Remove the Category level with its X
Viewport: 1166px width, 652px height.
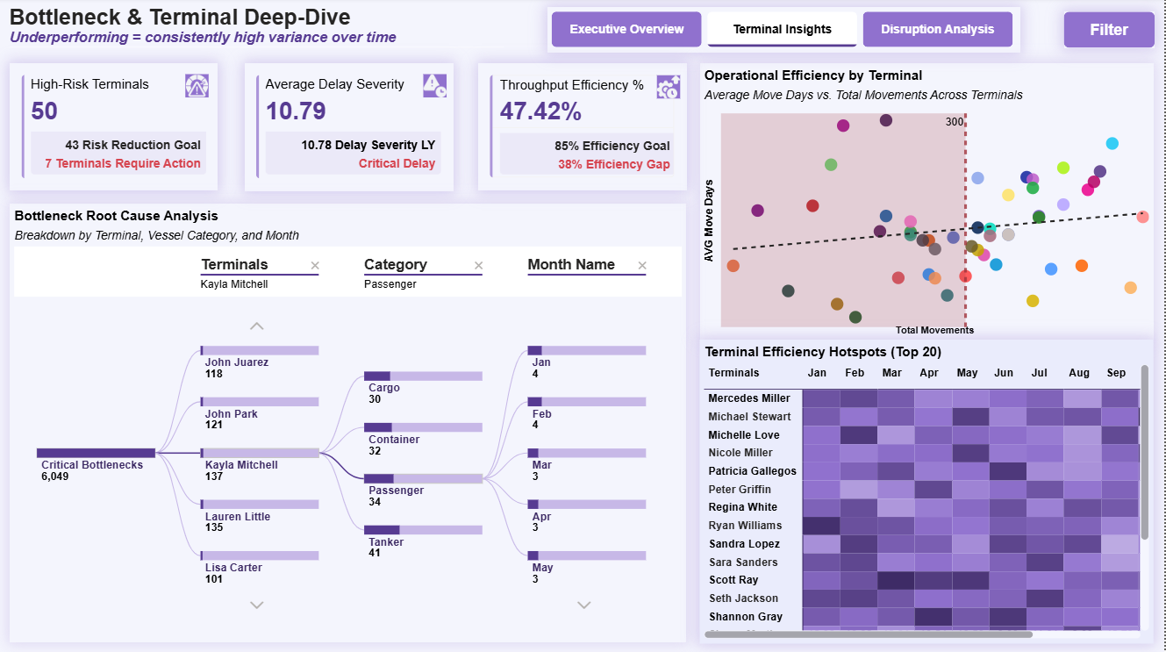coord(478,266)
